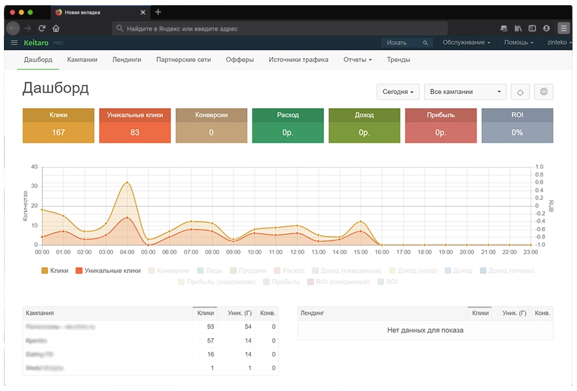This screenshot has width=577, height=391.
Task: Open the Firefox application menu button
Action: (x=563, y=29)
